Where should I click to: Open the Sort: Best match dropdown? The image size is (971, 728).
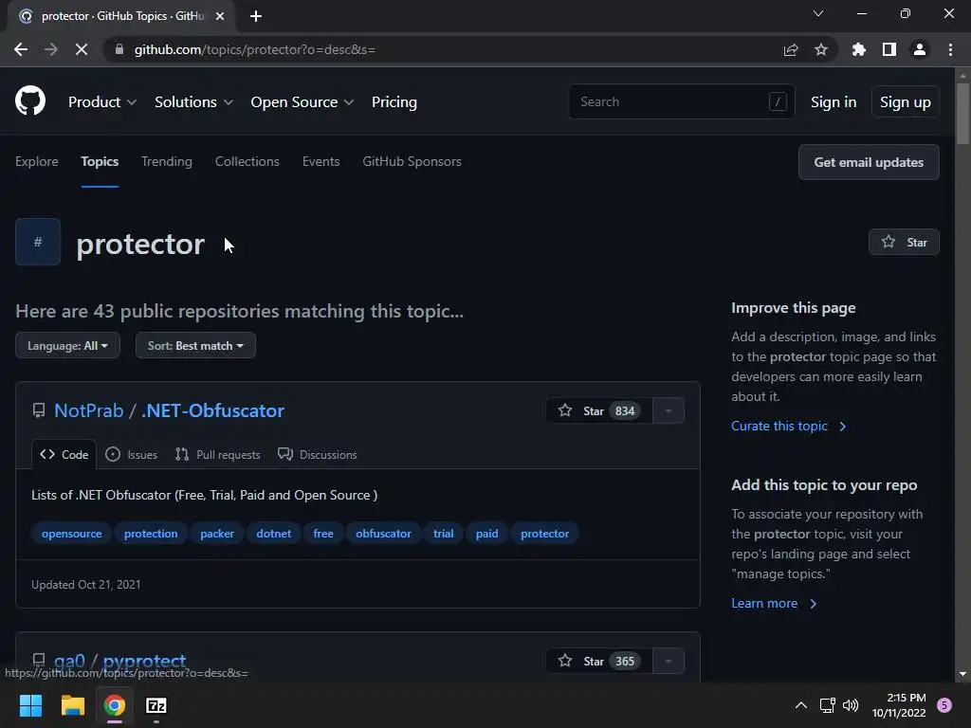(195, 345)
